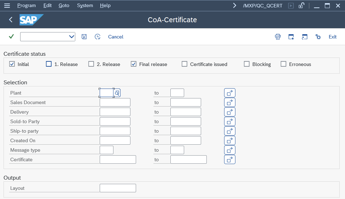Screen dimensions: 345x199
Task: Click the Message type to field
Action: [x=177, y=150]
